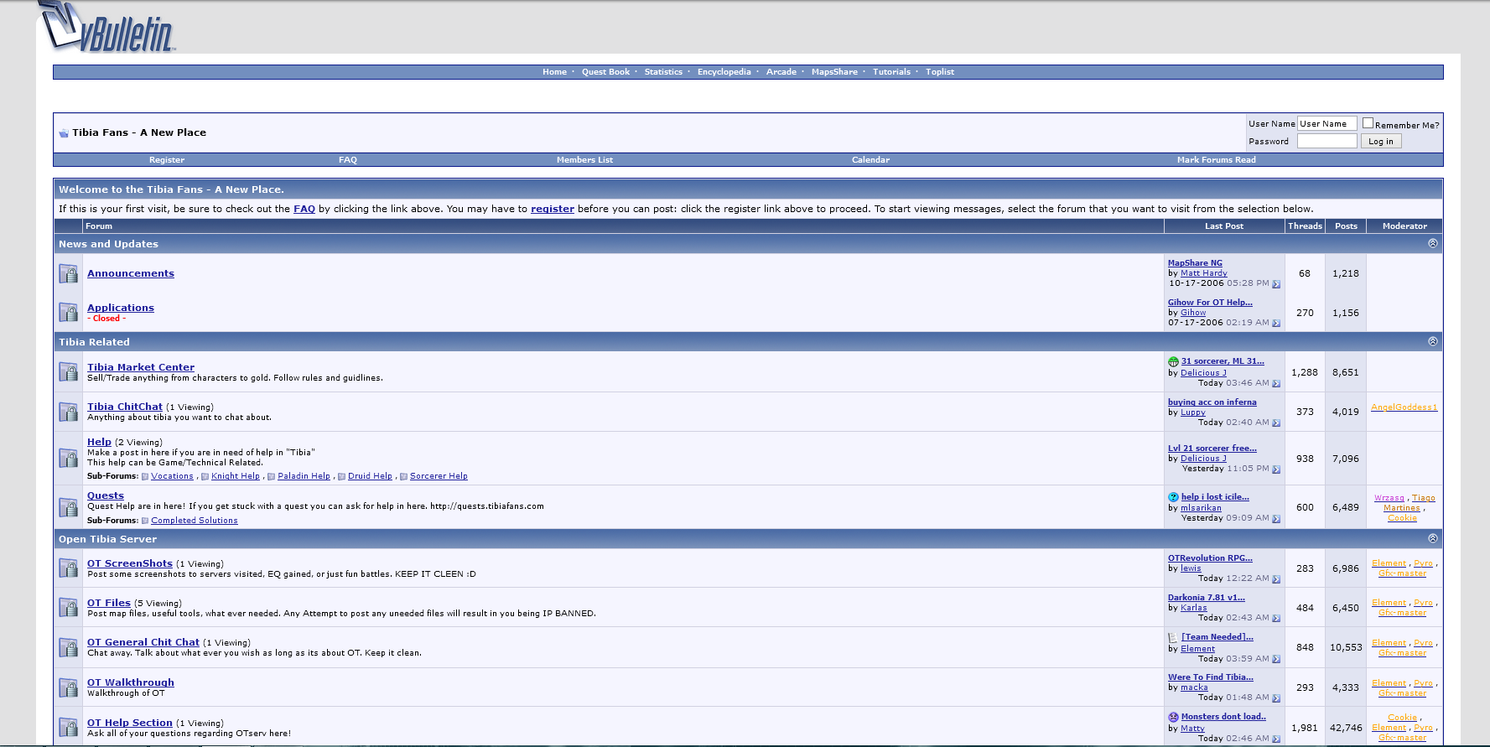Click the Vocations sub-forum icon
The image size is (1490, 747).
[x=145, y=477]
